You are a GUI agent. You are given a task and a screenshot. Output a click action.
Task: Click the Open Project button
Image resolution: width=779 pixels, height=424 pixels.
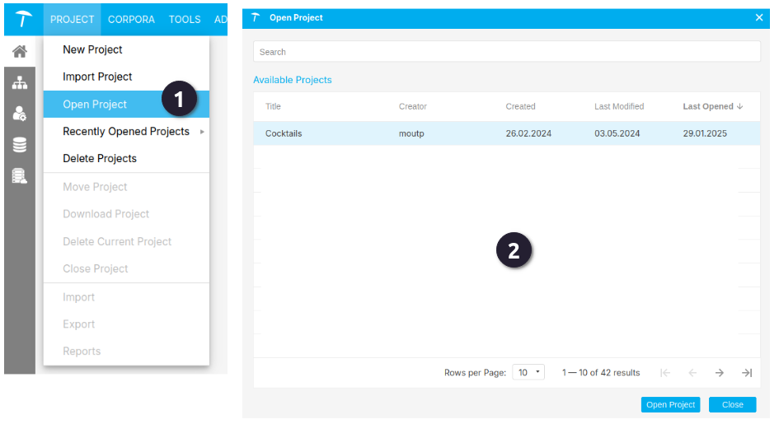tap(670, 405)
